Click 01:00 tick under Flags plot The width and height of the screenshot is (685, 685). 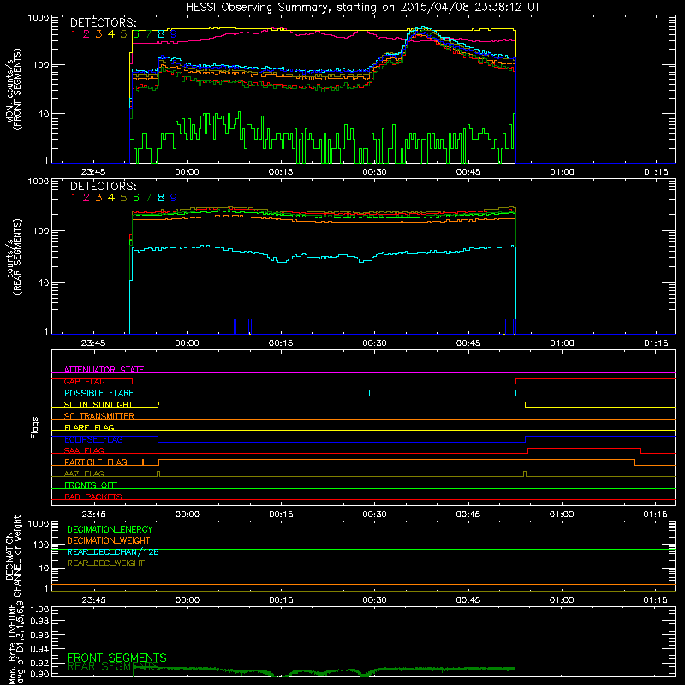(562, 515)
